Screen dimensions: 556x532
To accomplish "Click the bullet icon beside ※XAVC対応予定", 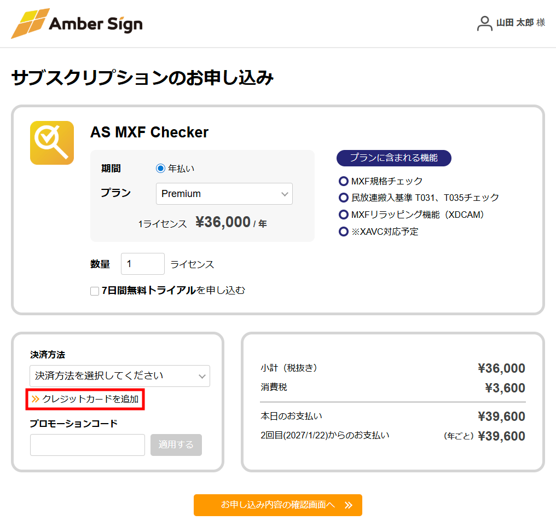I will (343, 232).
